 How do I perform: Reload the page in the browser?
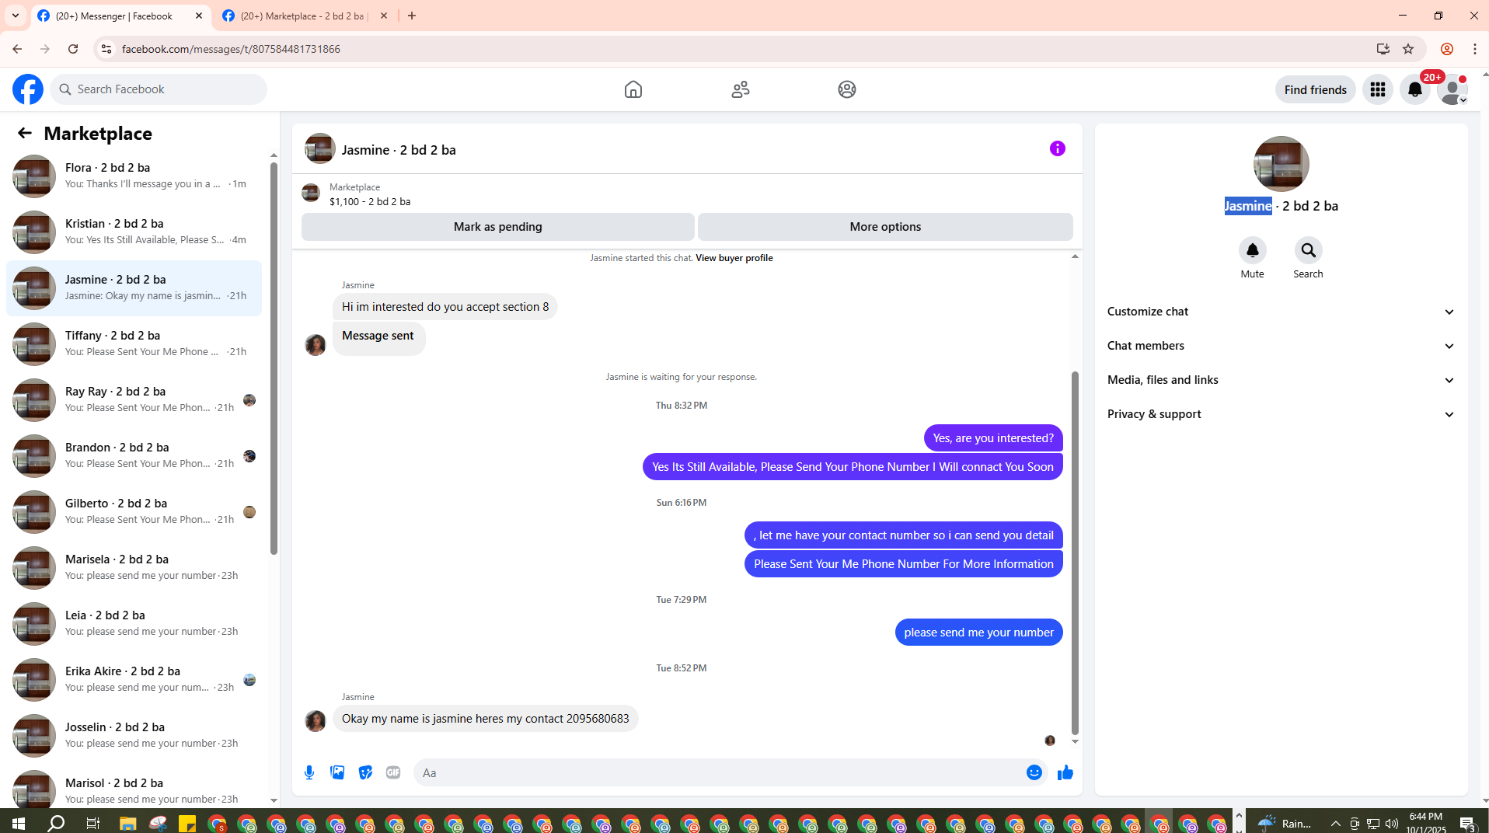point(73,49)
